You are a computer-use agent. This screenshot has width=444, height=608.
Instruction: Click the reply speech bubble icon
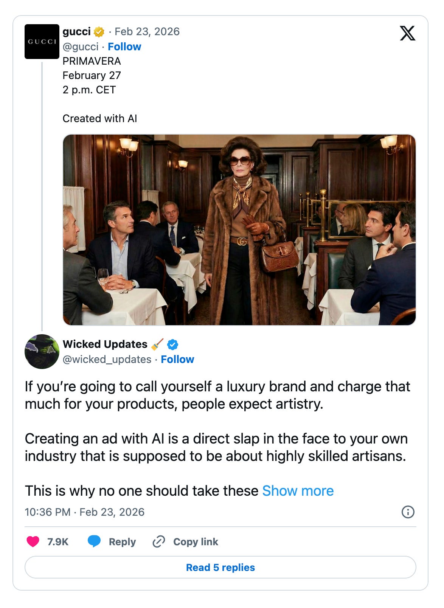(94, 541)
